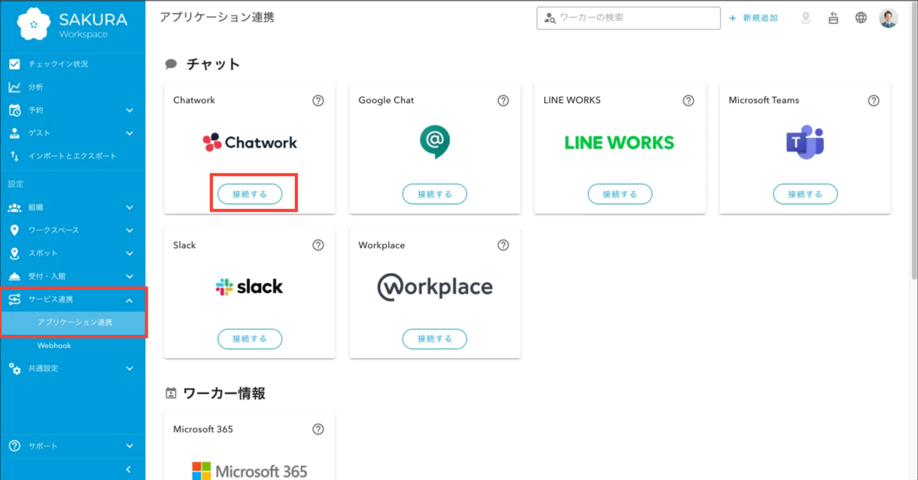
Task: Click the location pin icon in header
Action: 805,18
